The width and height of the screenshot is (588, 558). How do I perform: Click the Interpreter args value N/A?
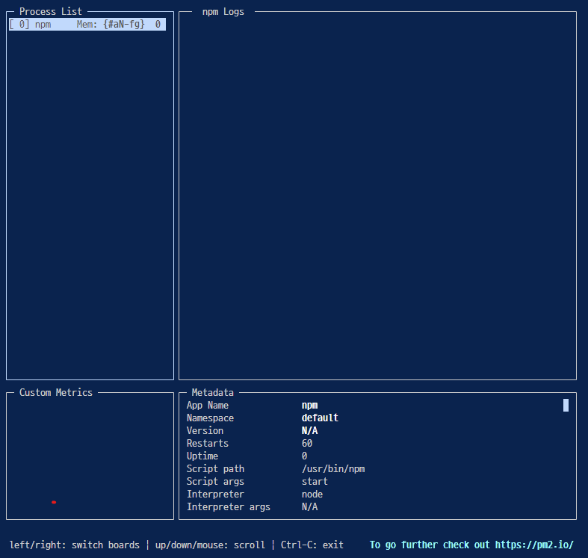(x=310, y=507)
